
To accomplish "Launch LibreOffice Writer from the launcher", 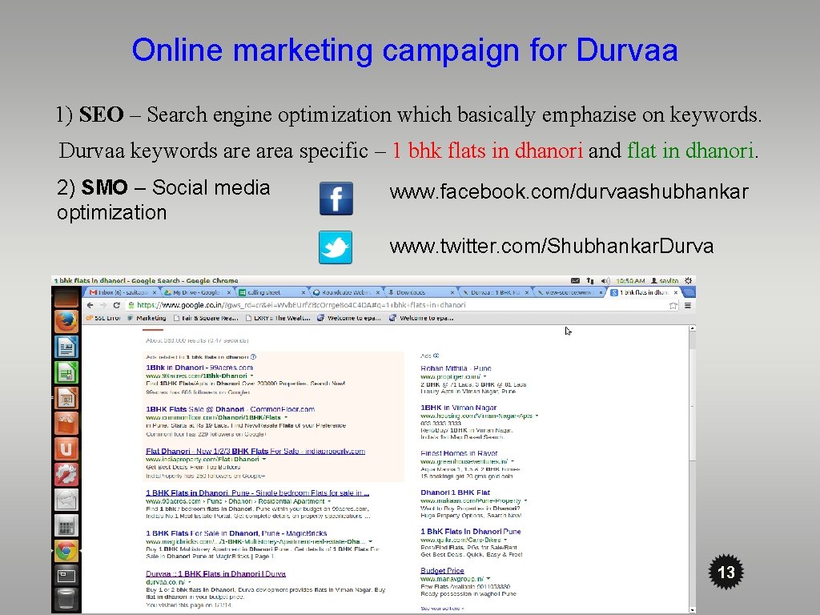I will [66, 347].
